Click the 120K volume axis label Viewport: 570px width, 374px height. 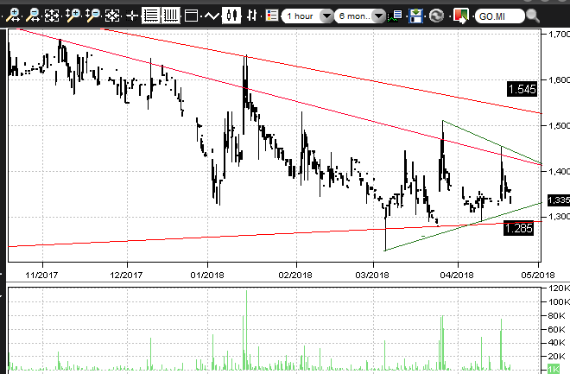click(559, 288)
